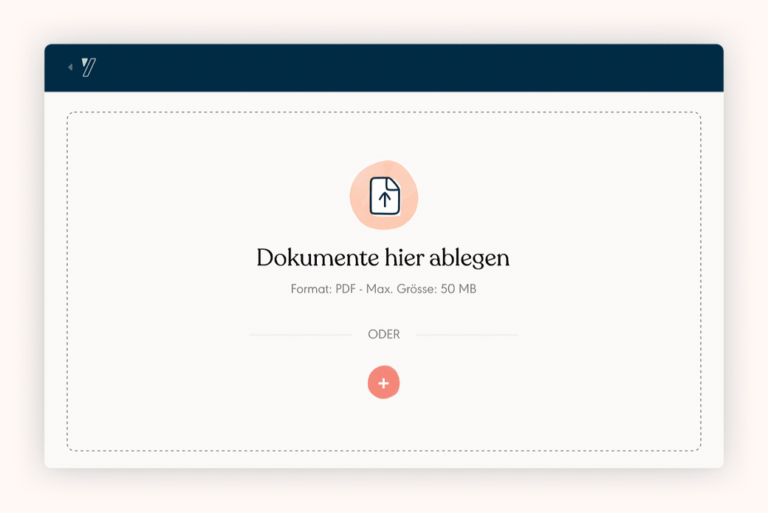Click the red plus button to add documents
The image size is (768, 513).
tap(383, 383)
